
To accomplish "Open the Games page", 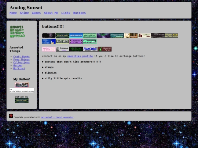I will tap(36, 13).
